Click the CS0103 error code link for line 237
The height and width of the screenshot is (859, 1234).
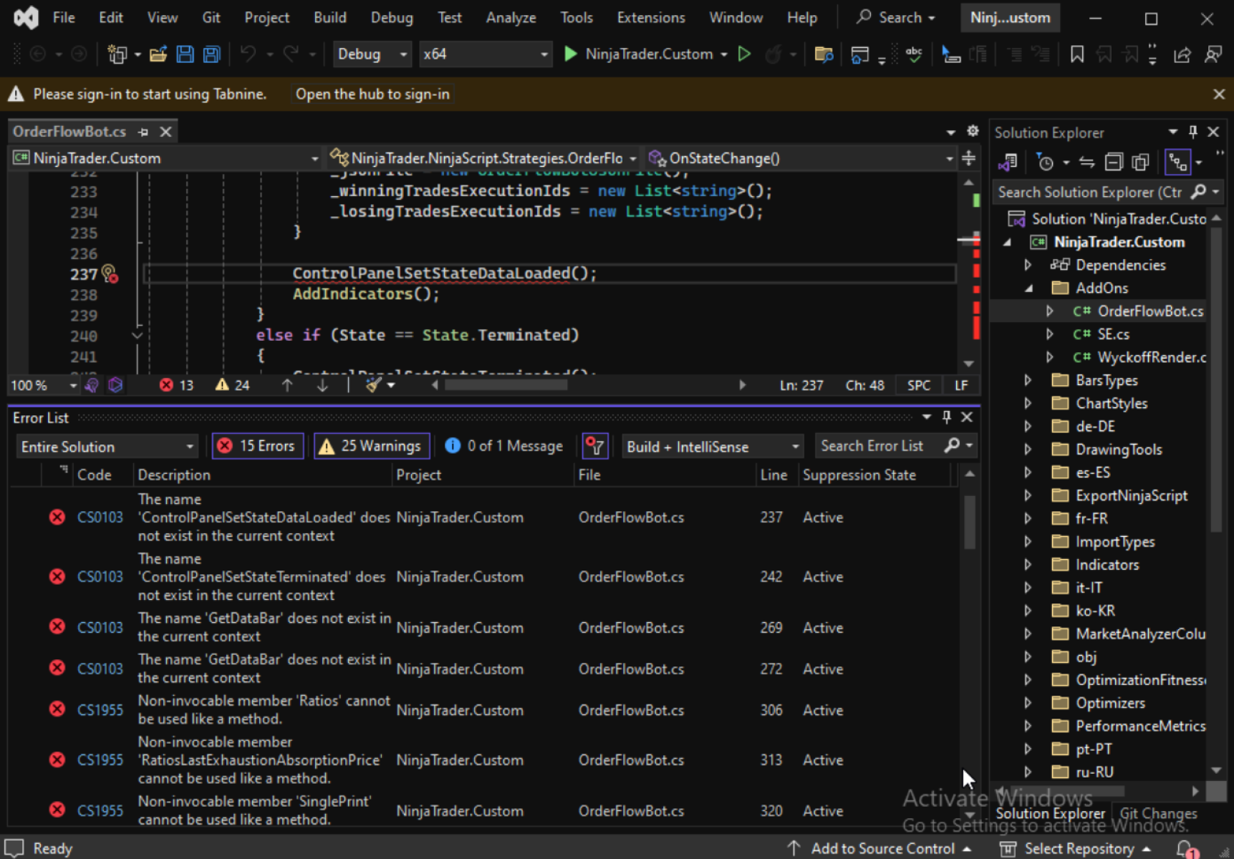100,518
